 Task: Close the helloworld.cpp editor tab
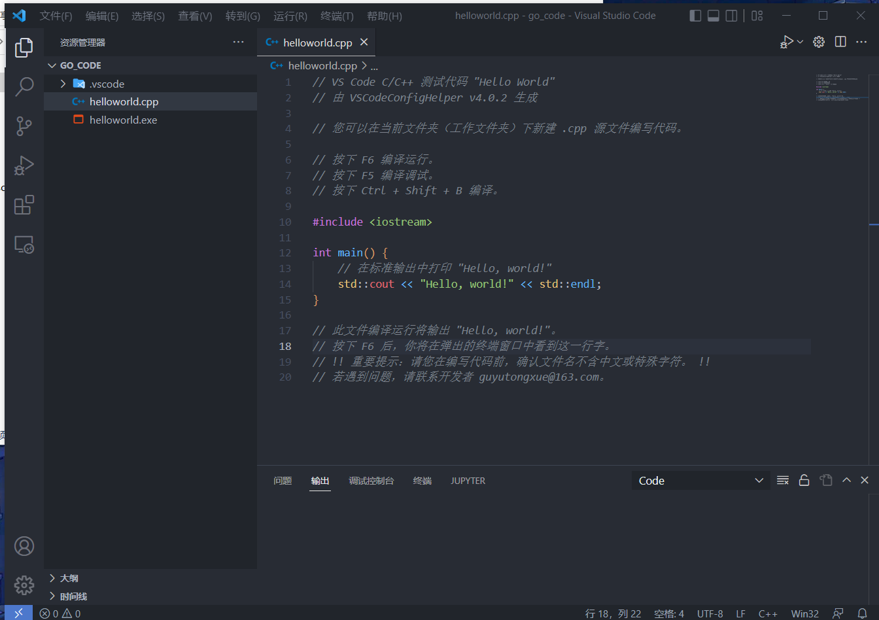(x=364, y=42)
